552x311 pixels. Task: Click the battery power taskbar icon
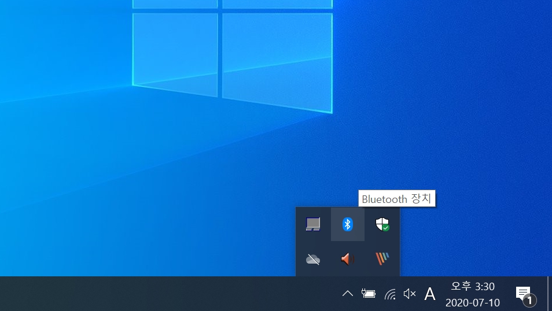pos(368,294)
